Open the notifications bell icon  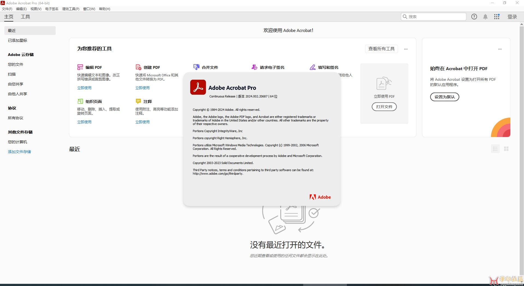click(485, 17)
